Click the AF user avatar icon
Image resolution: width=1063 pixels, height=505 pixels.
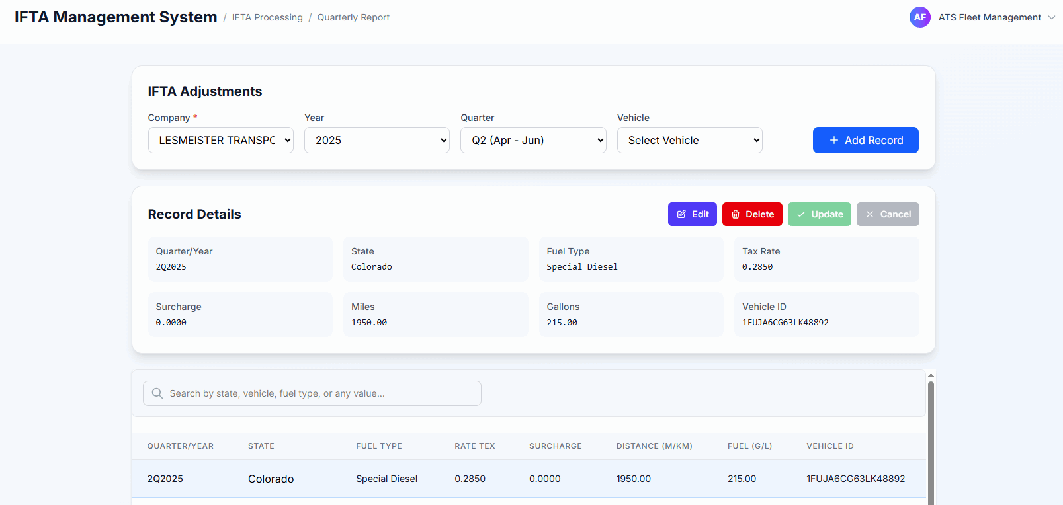click(919, 17)
